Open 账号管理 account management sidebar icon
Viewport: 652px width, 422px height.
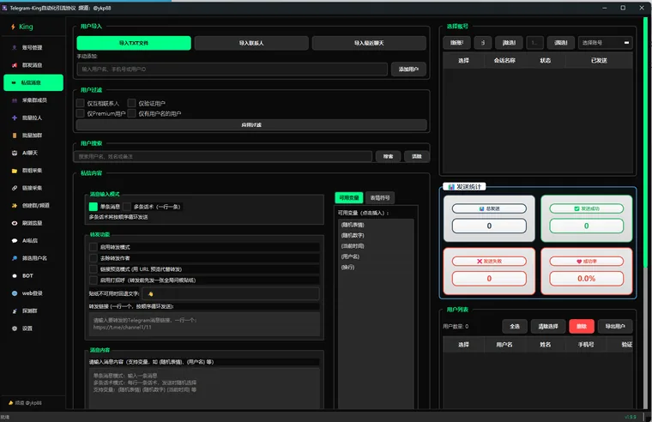click(15, 47)
